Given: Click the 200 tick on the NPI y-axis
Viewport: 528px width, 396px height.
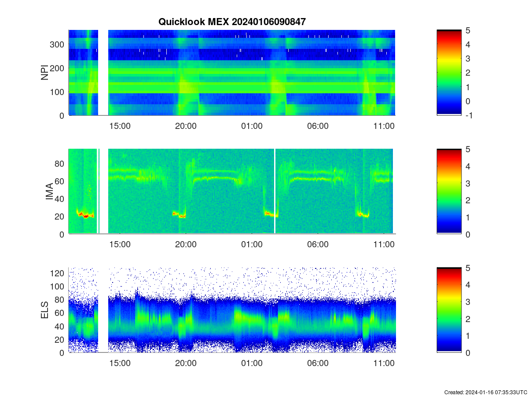Looking at the screenshot, I should coord(58,68).
